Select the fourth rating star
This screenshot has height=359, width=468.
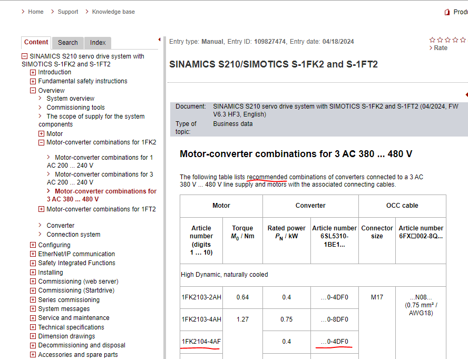pos(455,40)
